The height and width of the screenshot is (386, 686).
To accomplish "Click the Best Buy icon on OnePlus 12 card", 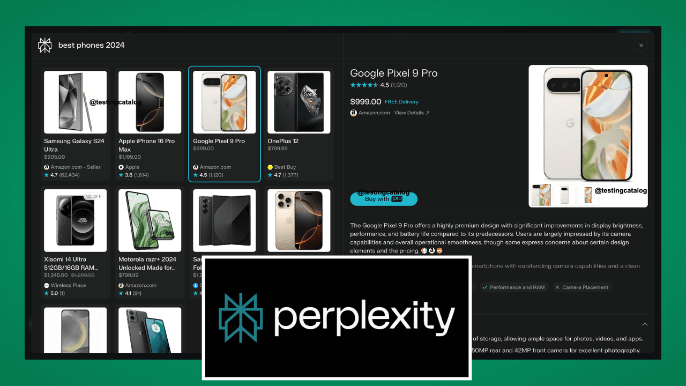I will click(270, 167).
